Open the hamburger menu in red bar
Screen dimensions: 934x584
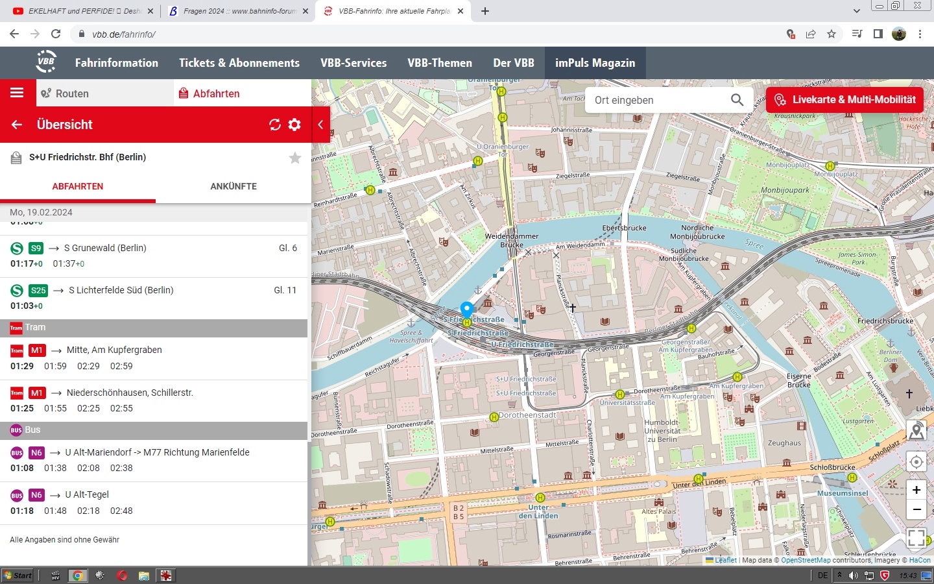17,93
